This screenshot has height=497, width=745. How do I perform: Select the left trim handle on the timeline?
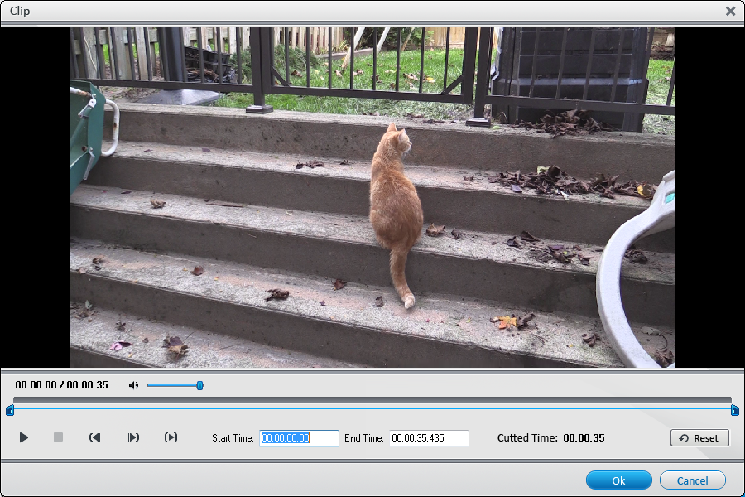point(9,410)
